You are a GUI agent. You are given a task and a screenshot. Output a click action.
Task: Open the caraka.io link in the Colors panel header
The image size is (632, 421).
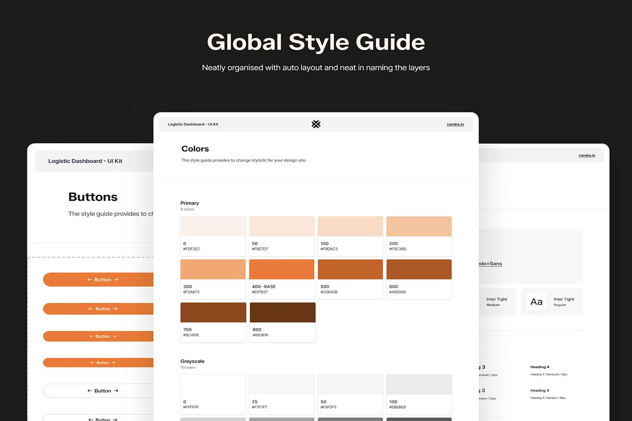pyautogui.click(x=455, y=124)
